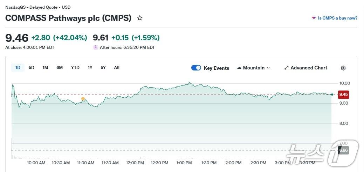This screenshot has width=364, height=172.
Task: Expand the Mountain chart type dropdown
Action: (268, 68)
